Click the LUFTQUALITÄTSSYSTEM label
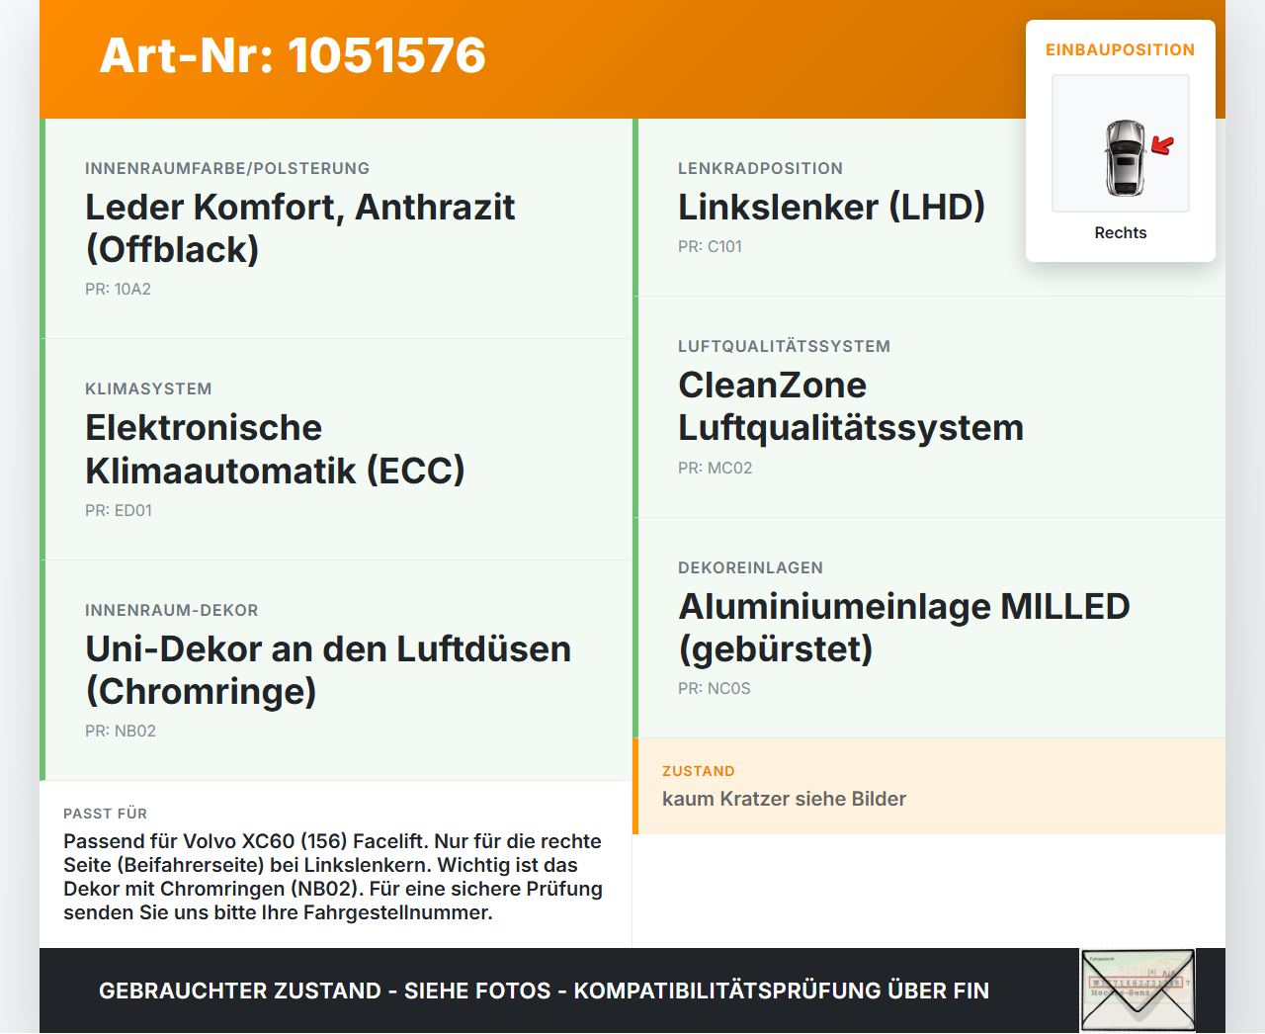The image size is (1265, 1034). [x=784, y=346]
